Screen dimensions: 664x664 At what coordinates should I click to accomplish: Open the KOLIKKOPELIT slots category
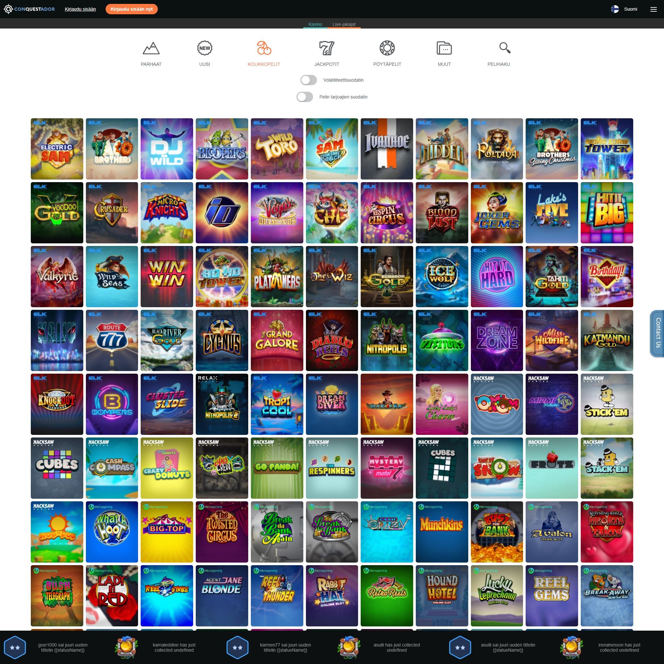click(263, 53)
